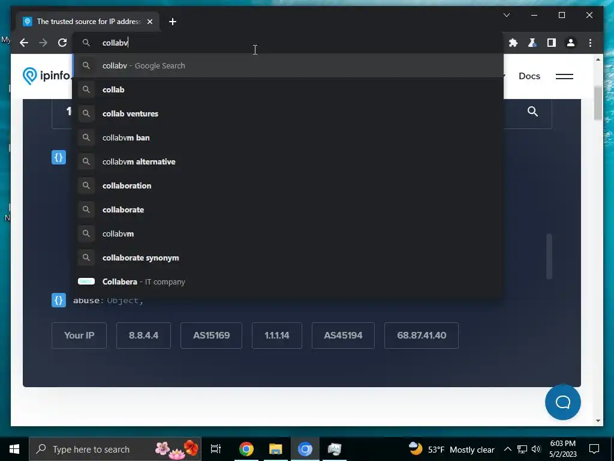Switch to the Chromium taskbar icon
Screen dimensions: 614x461
point(305,449)
